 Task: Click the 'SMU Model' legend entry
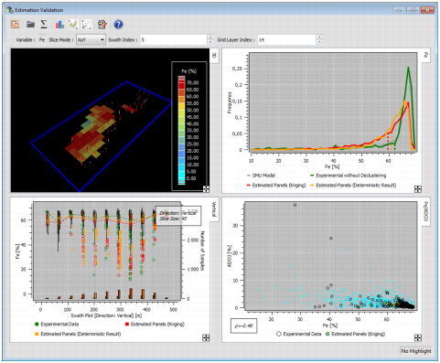point(261,176)
